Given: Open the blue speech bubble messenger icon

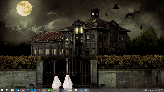Looking at the screenshot, I should pos(81,90).
